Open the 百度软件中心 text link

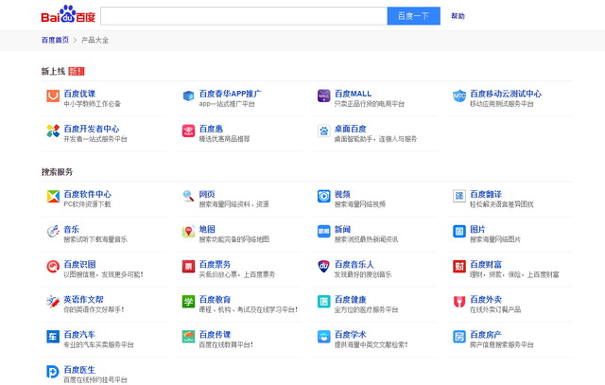[x=88, y=194]
